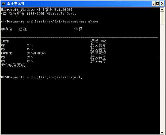166x135 pixels.
Task: Click the 资源 column header
Action: (x=23, y=29)
